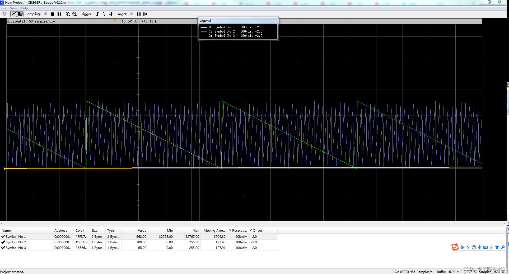Open the View menu
The image size is (509, 274).
pos(13,8)
